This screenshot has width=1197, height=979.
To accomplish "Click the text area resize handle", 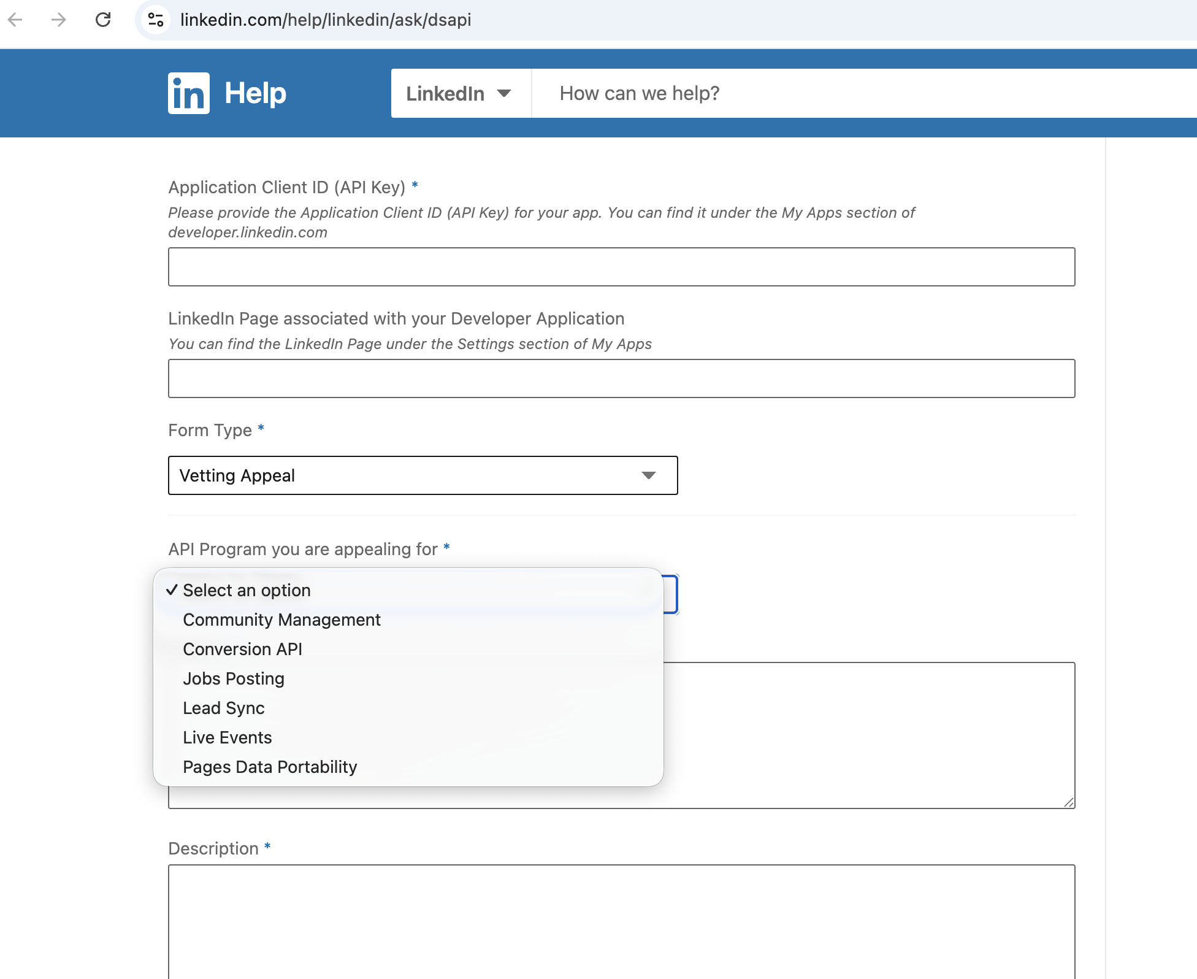I will tap(1069, 802).
